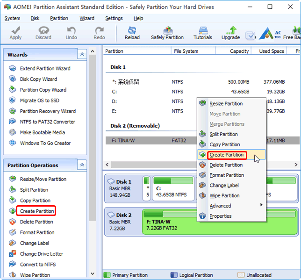Click the Disk 1 Basic MBR label block
The width and height of the screenshot is (301, 280).
123,188
